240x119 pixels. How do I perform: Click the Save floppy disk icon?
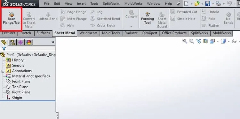208,4
